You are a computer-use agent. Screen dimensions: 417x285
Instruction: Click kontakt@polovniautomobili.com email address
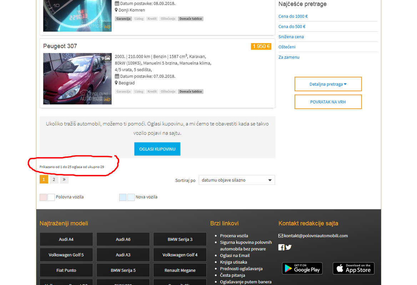click(x=316, y=235)
